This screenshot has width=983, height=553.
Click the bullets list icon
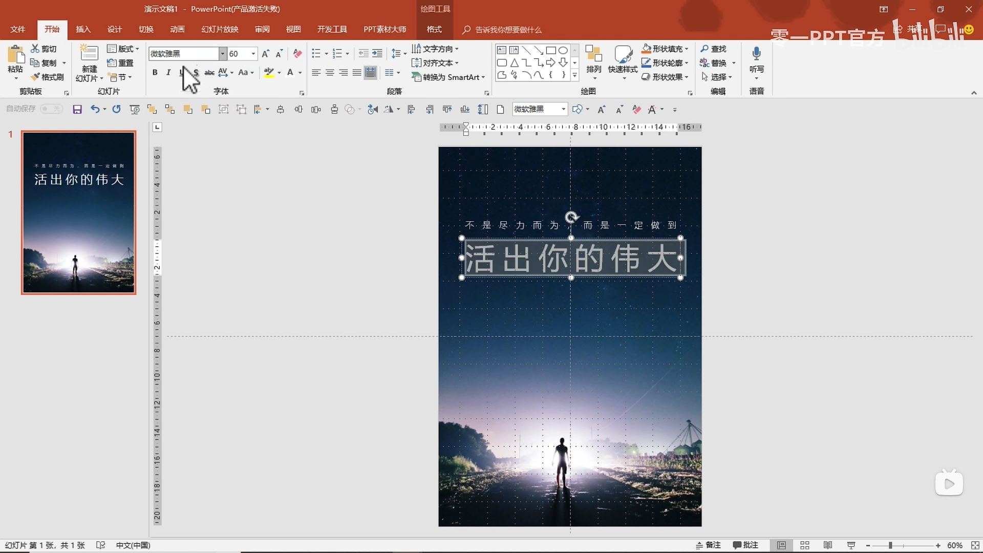[316, 53]
